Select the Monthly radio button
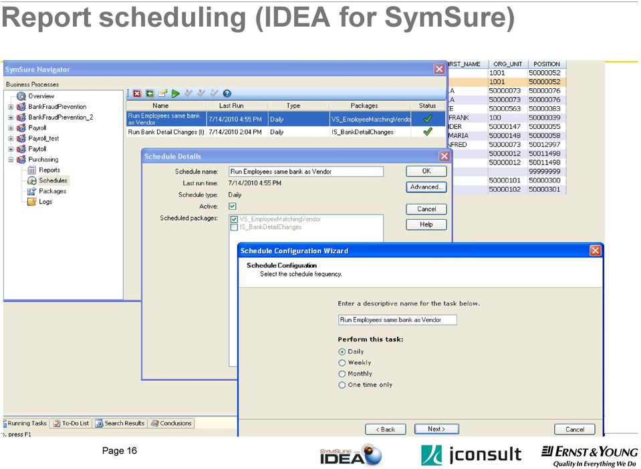The width and height of the screenshot is (641, 469). [x=342, y=374]
